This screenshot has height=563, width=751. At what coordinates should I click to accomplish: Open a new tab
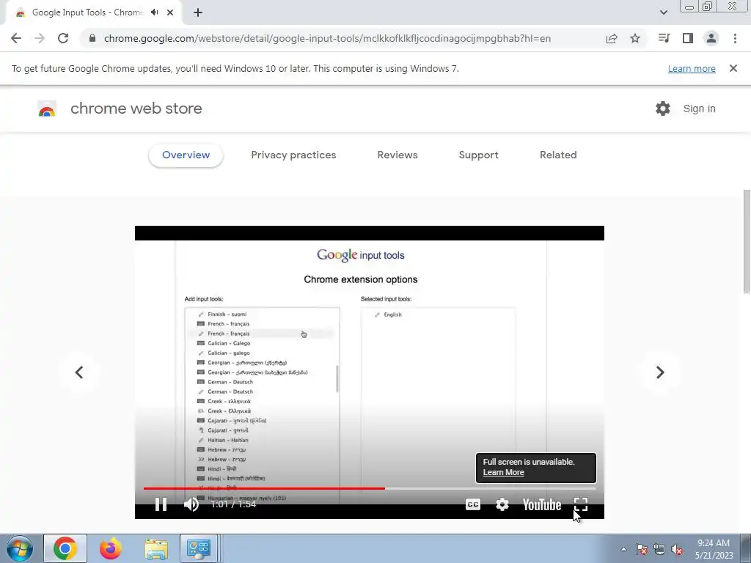198,12
